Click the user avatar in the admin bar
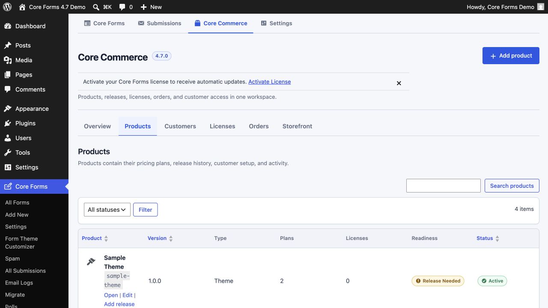548x308 pixels. (x=541, y=7)
